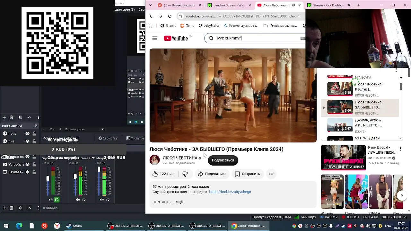Expand the video description with '...ещё'
The width and height of the screenshot is (411, 231).
click(178, 202)
